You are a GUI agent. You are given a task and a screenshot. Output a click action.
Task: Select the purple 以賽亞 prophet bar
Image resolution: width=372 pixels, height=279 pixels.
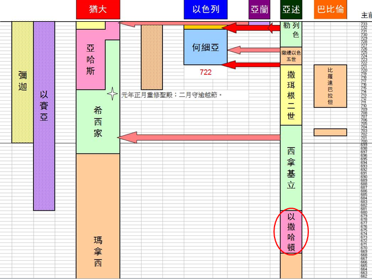[44, 116]
